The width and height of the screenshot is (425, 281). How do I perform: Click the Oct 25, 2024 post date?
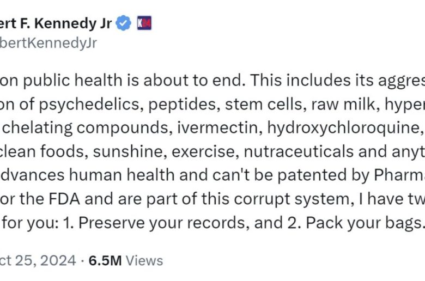(x=38, y=260)
